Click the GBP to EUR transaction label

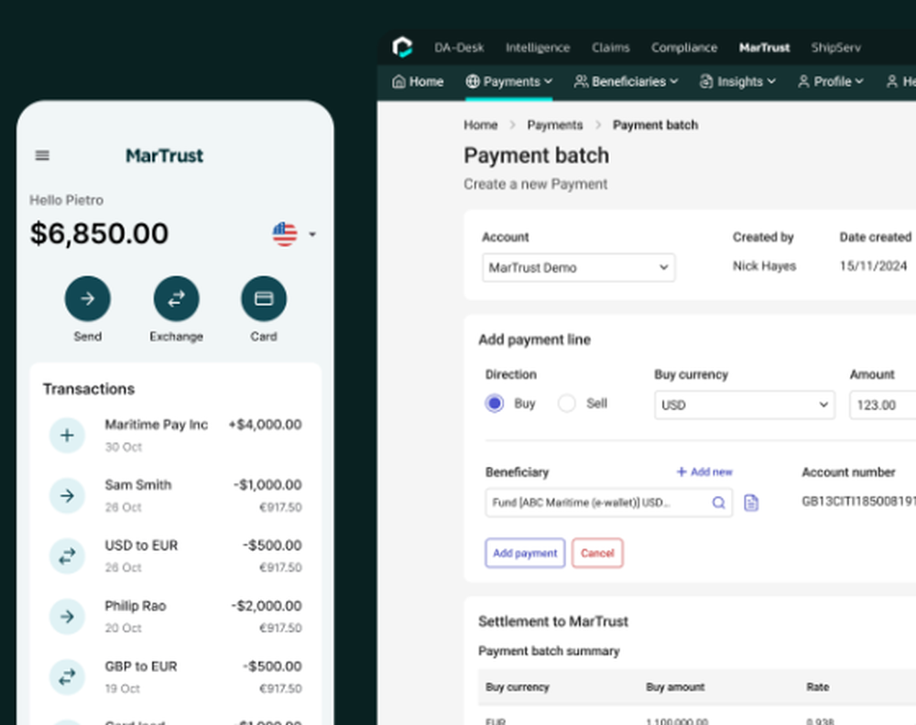(141, 666)
